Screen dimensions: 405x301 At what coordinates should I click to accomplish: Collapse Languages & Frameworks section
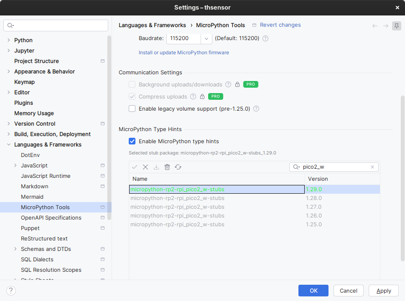click(8, 145)
